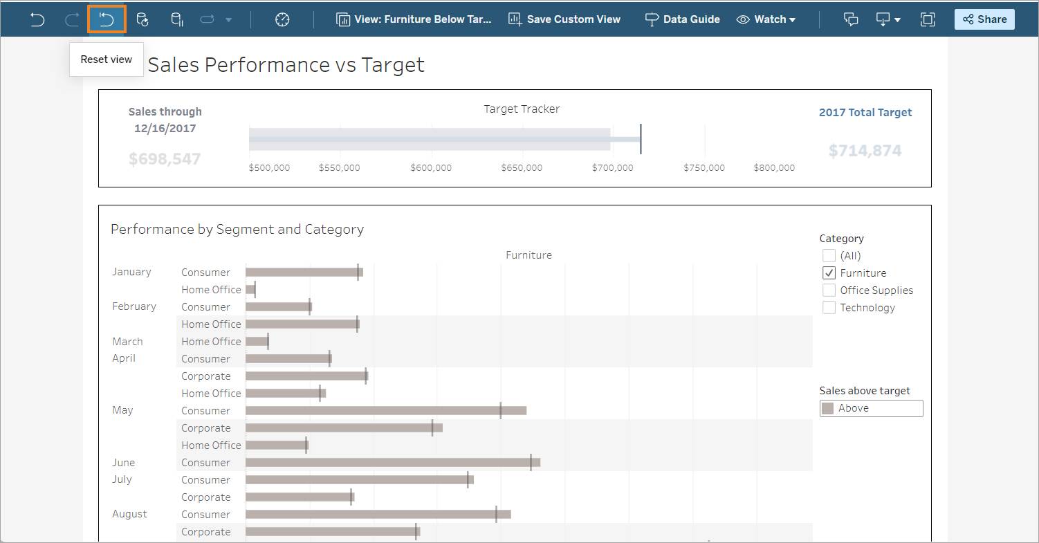Click the Share button

coord(984,19)
